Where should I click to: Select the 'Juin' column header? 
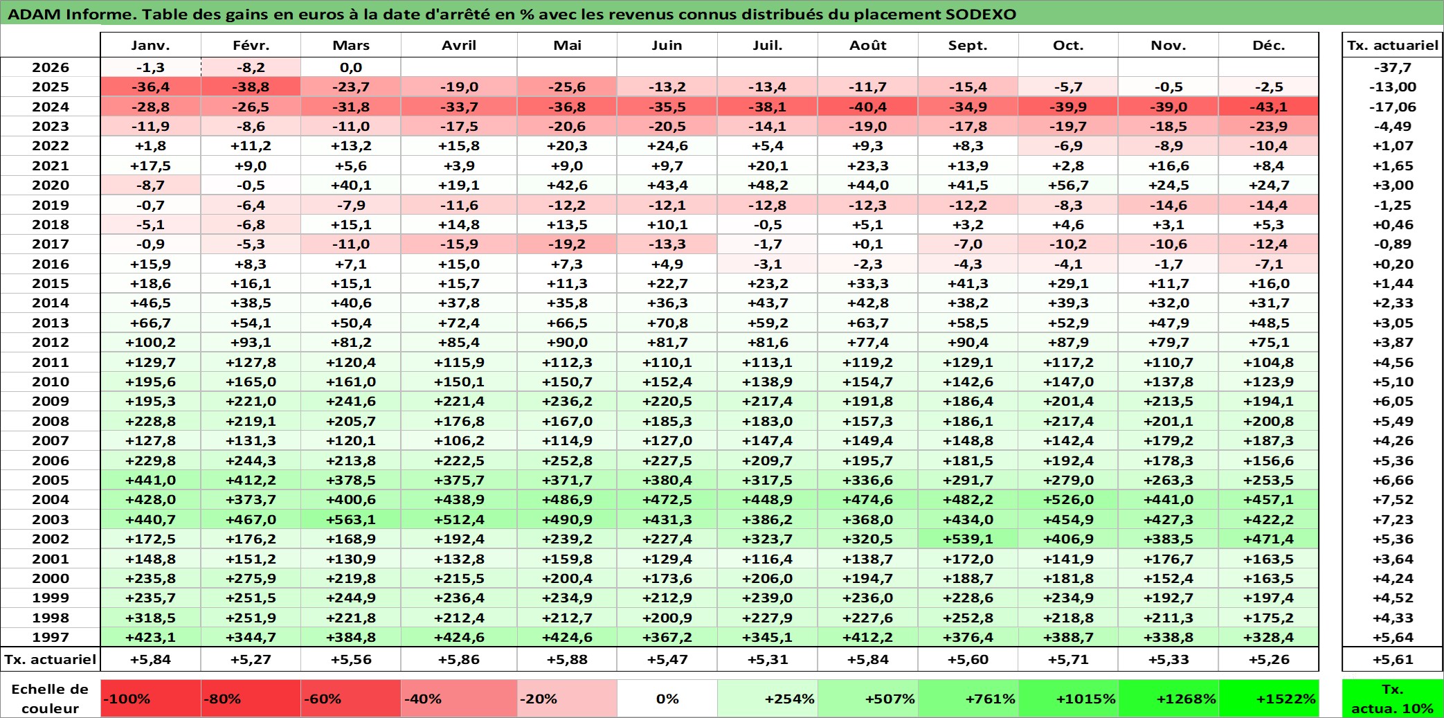[667, 45]
